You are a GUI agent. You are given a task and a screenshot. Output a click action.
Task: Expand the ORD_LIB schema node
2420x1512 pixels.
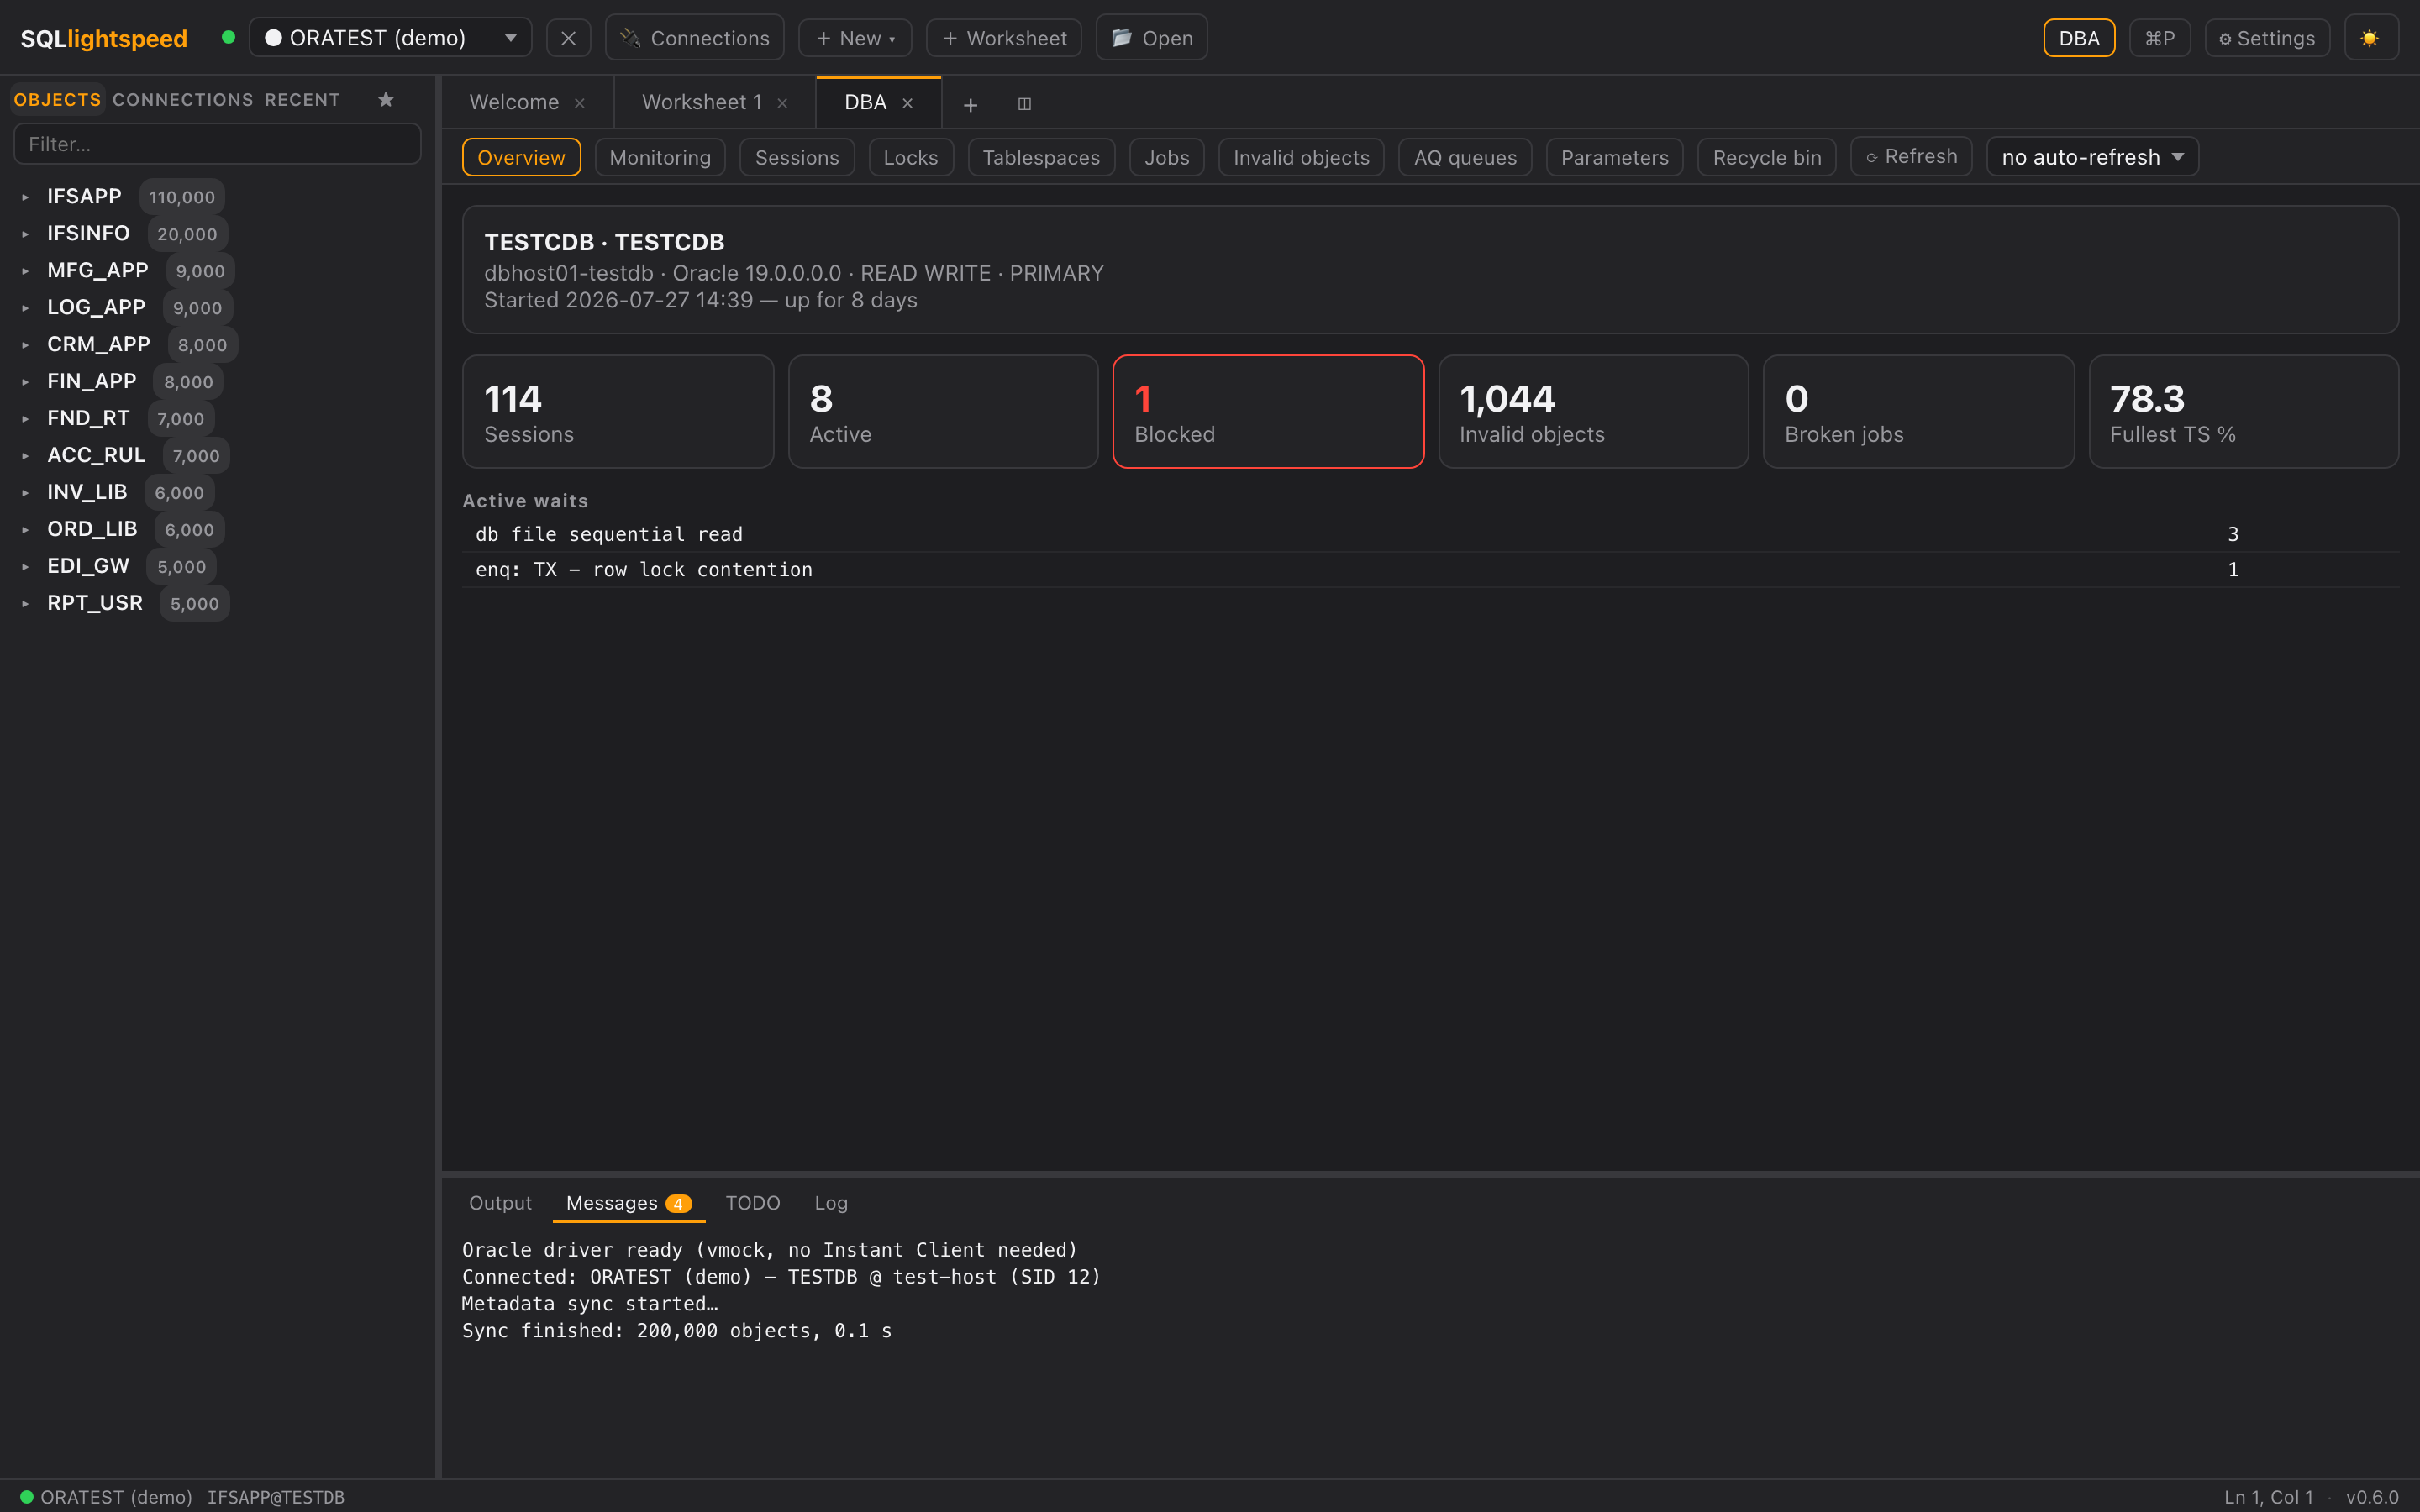coord(25,530)
